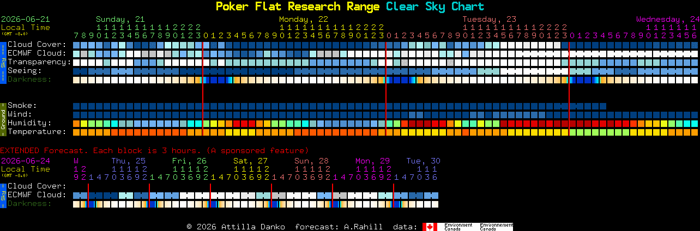The image size is (700, 231).
Task: Click the Local Time label in extended forecast
Action: [26, 169]
